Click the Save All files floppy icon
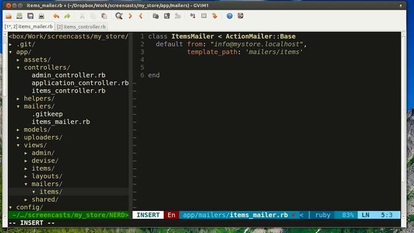The width and height of the screenshot is (414, 233). coord(30,16)
